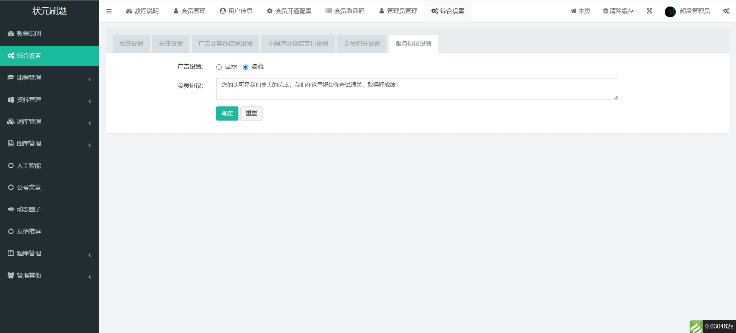Open the 小程序及微信支付设置 tab

(x=298, y=44)
